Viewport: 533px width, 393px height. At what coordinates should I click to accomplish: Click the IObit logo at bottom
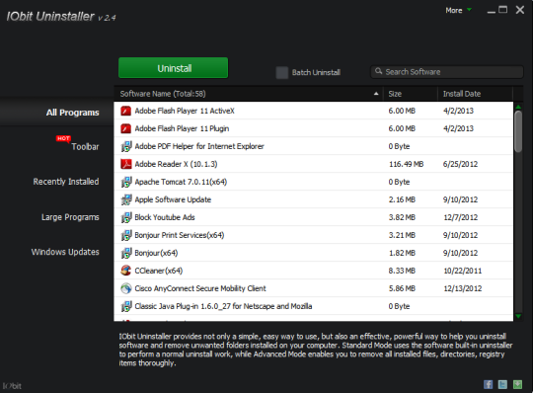coord(12,386)
